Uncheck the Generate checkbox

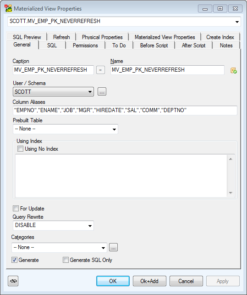[14, 260]
